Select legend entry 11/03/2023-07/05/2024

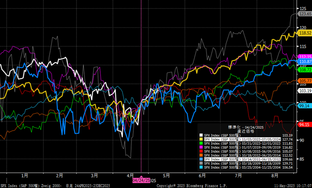[x=242, y=139]
